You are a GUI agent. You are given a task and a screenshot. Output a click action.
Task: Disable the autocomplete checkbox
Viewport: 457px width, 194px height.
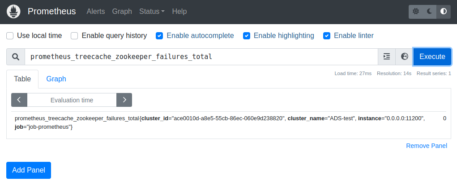[x=159, y=36]
